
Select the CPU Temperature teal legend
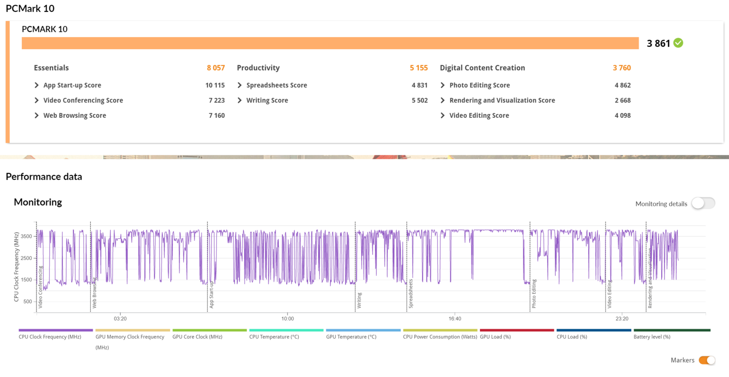[286, 334]
